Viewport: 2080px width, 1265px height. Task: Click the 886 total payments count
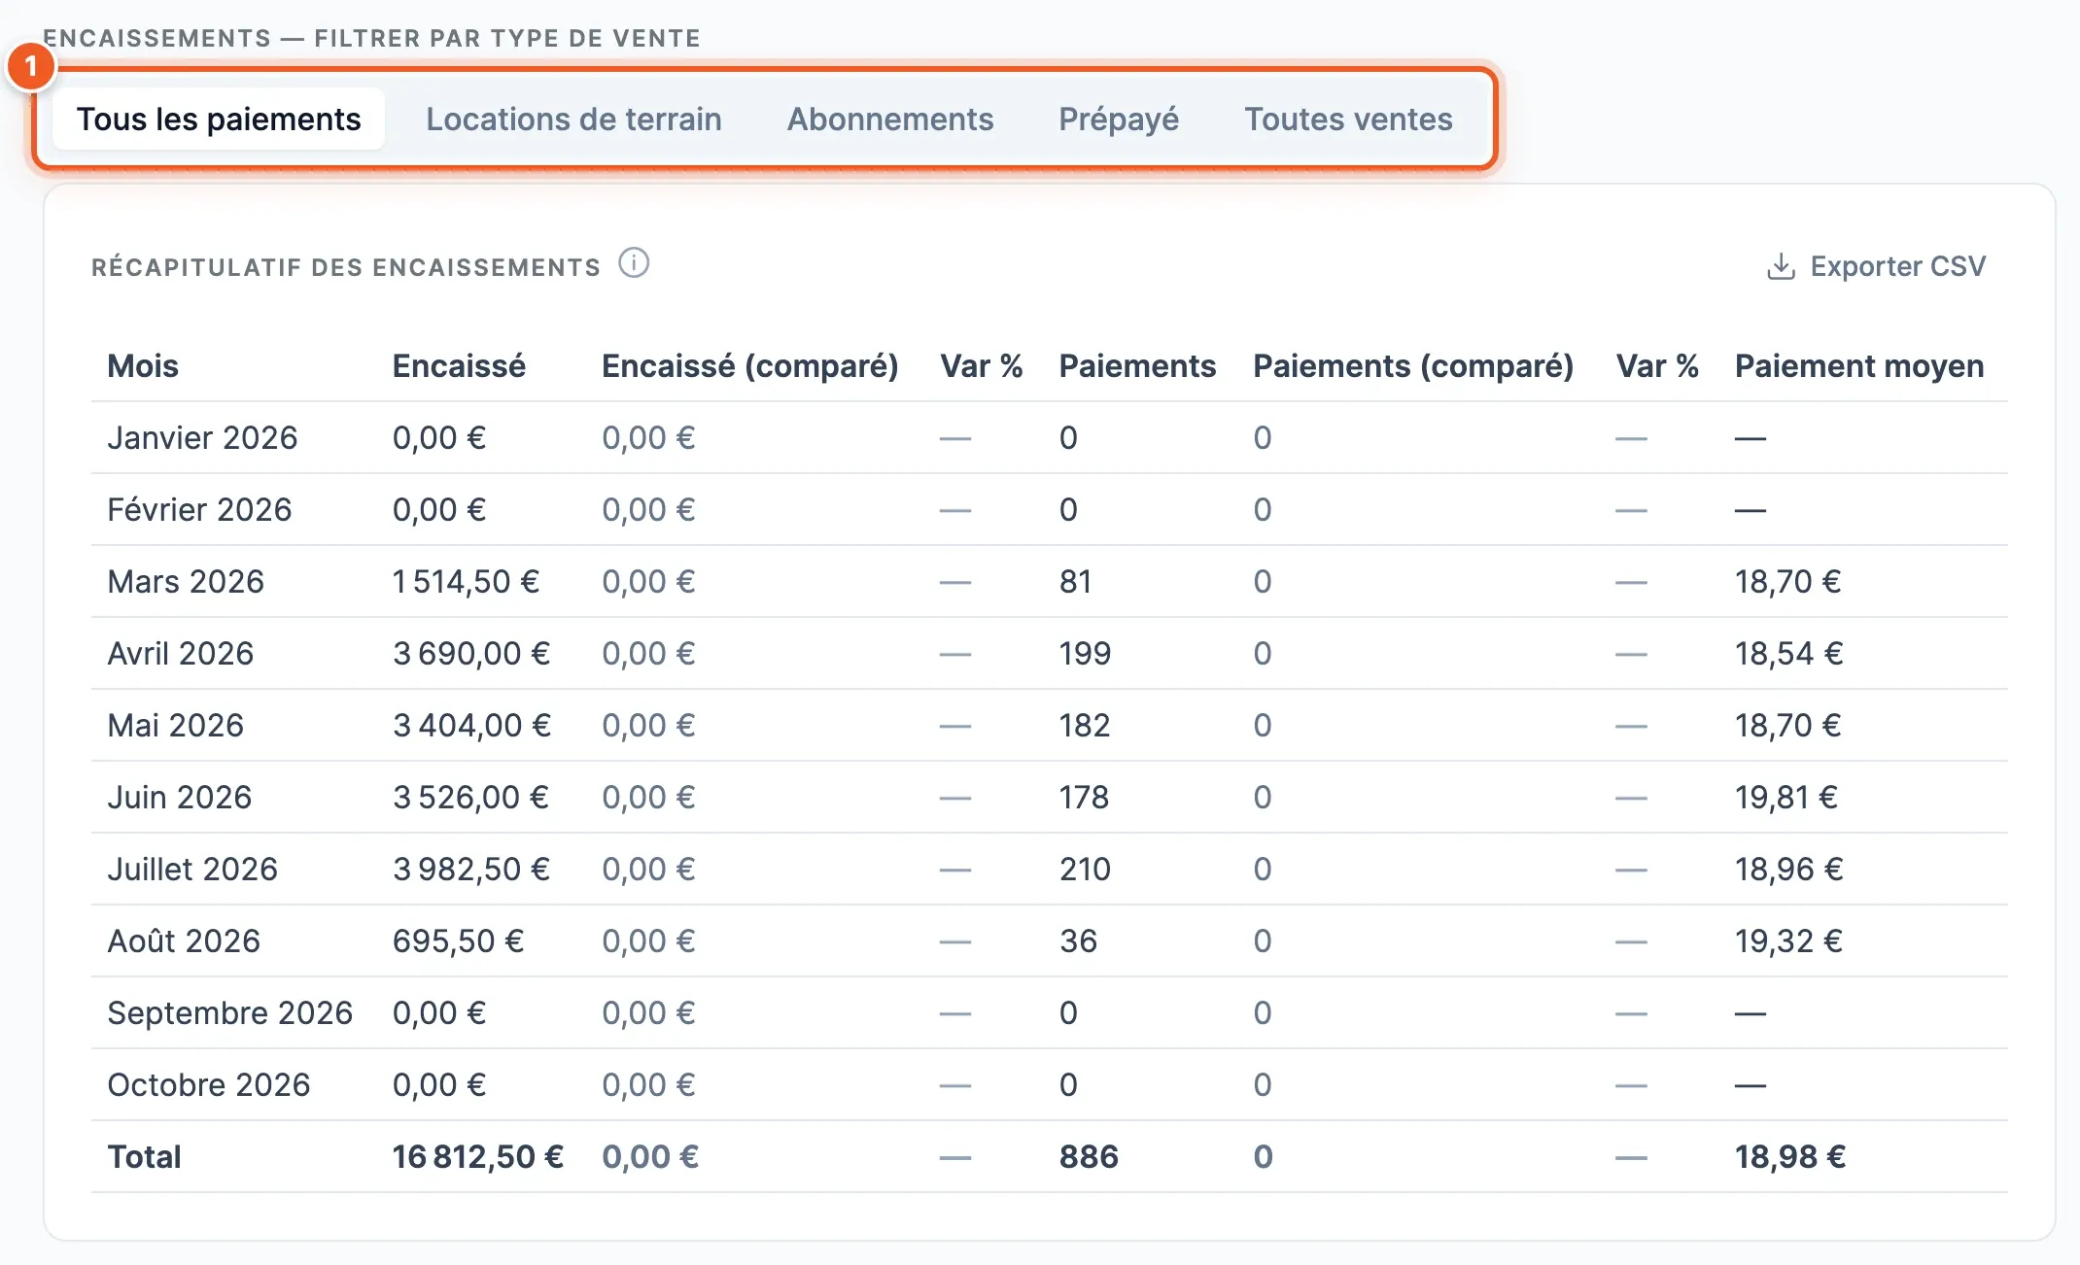pos(1089,1156)
